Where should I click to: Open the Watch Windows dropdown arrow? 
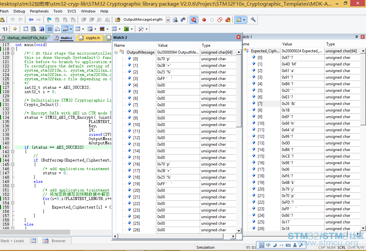tap(71, 29)
